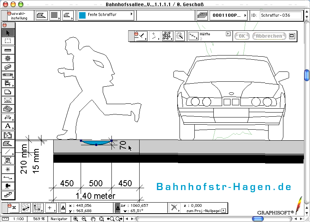Click the magic wand tool icon
310x222 pixels.
tap(180, 36)
